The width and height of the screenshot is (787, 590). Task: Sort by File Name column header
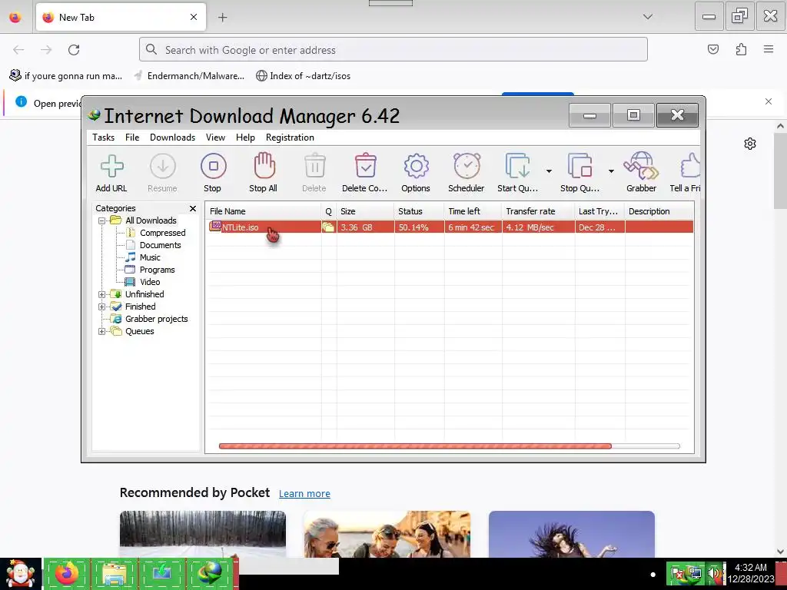(264, 211)
